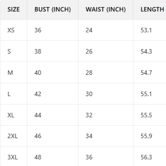Click the WAIST (INCH) column header

pos(106,9)
